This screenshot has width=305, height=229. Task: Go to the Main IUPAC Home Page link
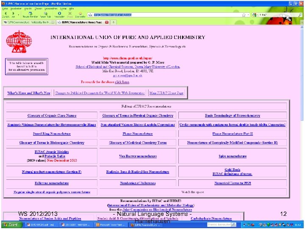(x=166, y=93)
